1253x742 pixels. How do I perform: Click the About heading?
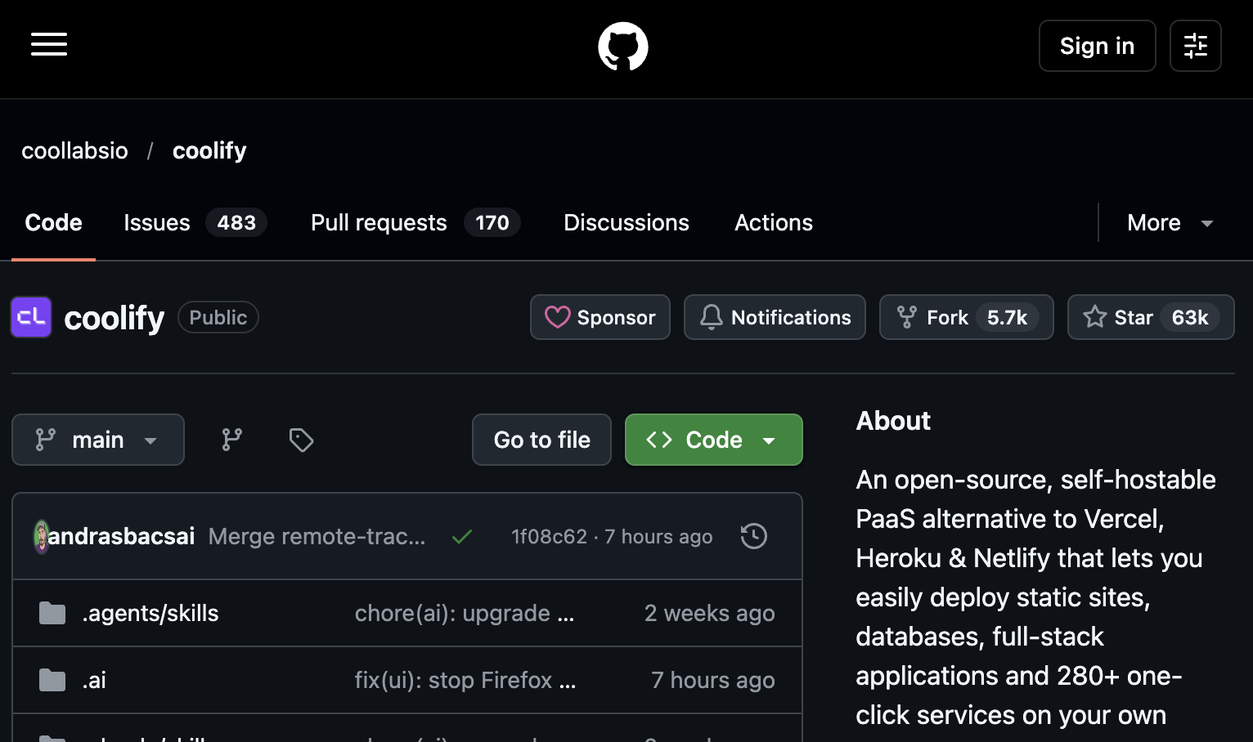point(893,421)
